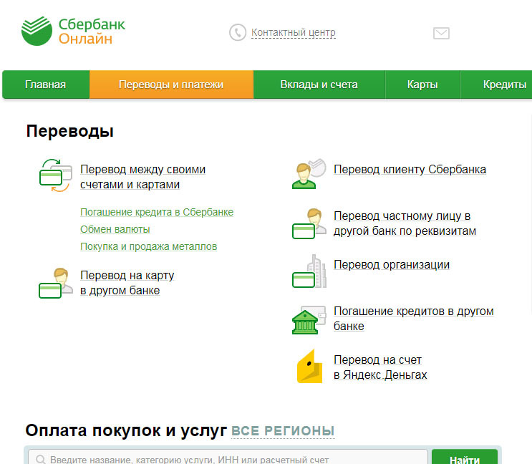Open the Главная tab
The image size is (532, 464).
(x=46, y=84)
